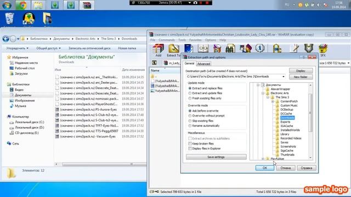The image size is (351, 197).
Task: Enable Display files in Explorer checkbox
Action: click(x=190, y=148)
